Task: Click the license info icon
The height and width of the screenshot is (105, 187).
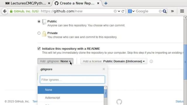Action: 151,61
